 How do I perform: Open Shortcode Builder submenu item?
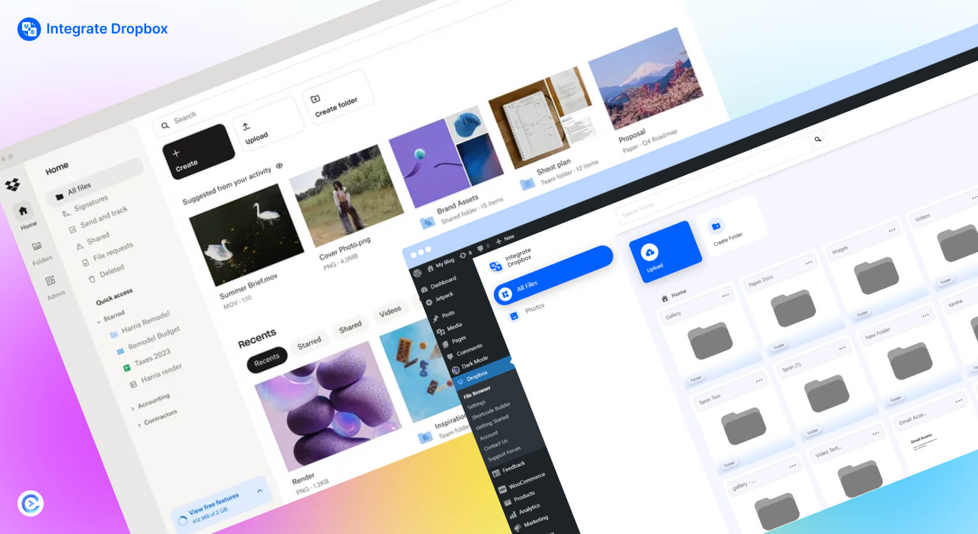click(491, 411)
